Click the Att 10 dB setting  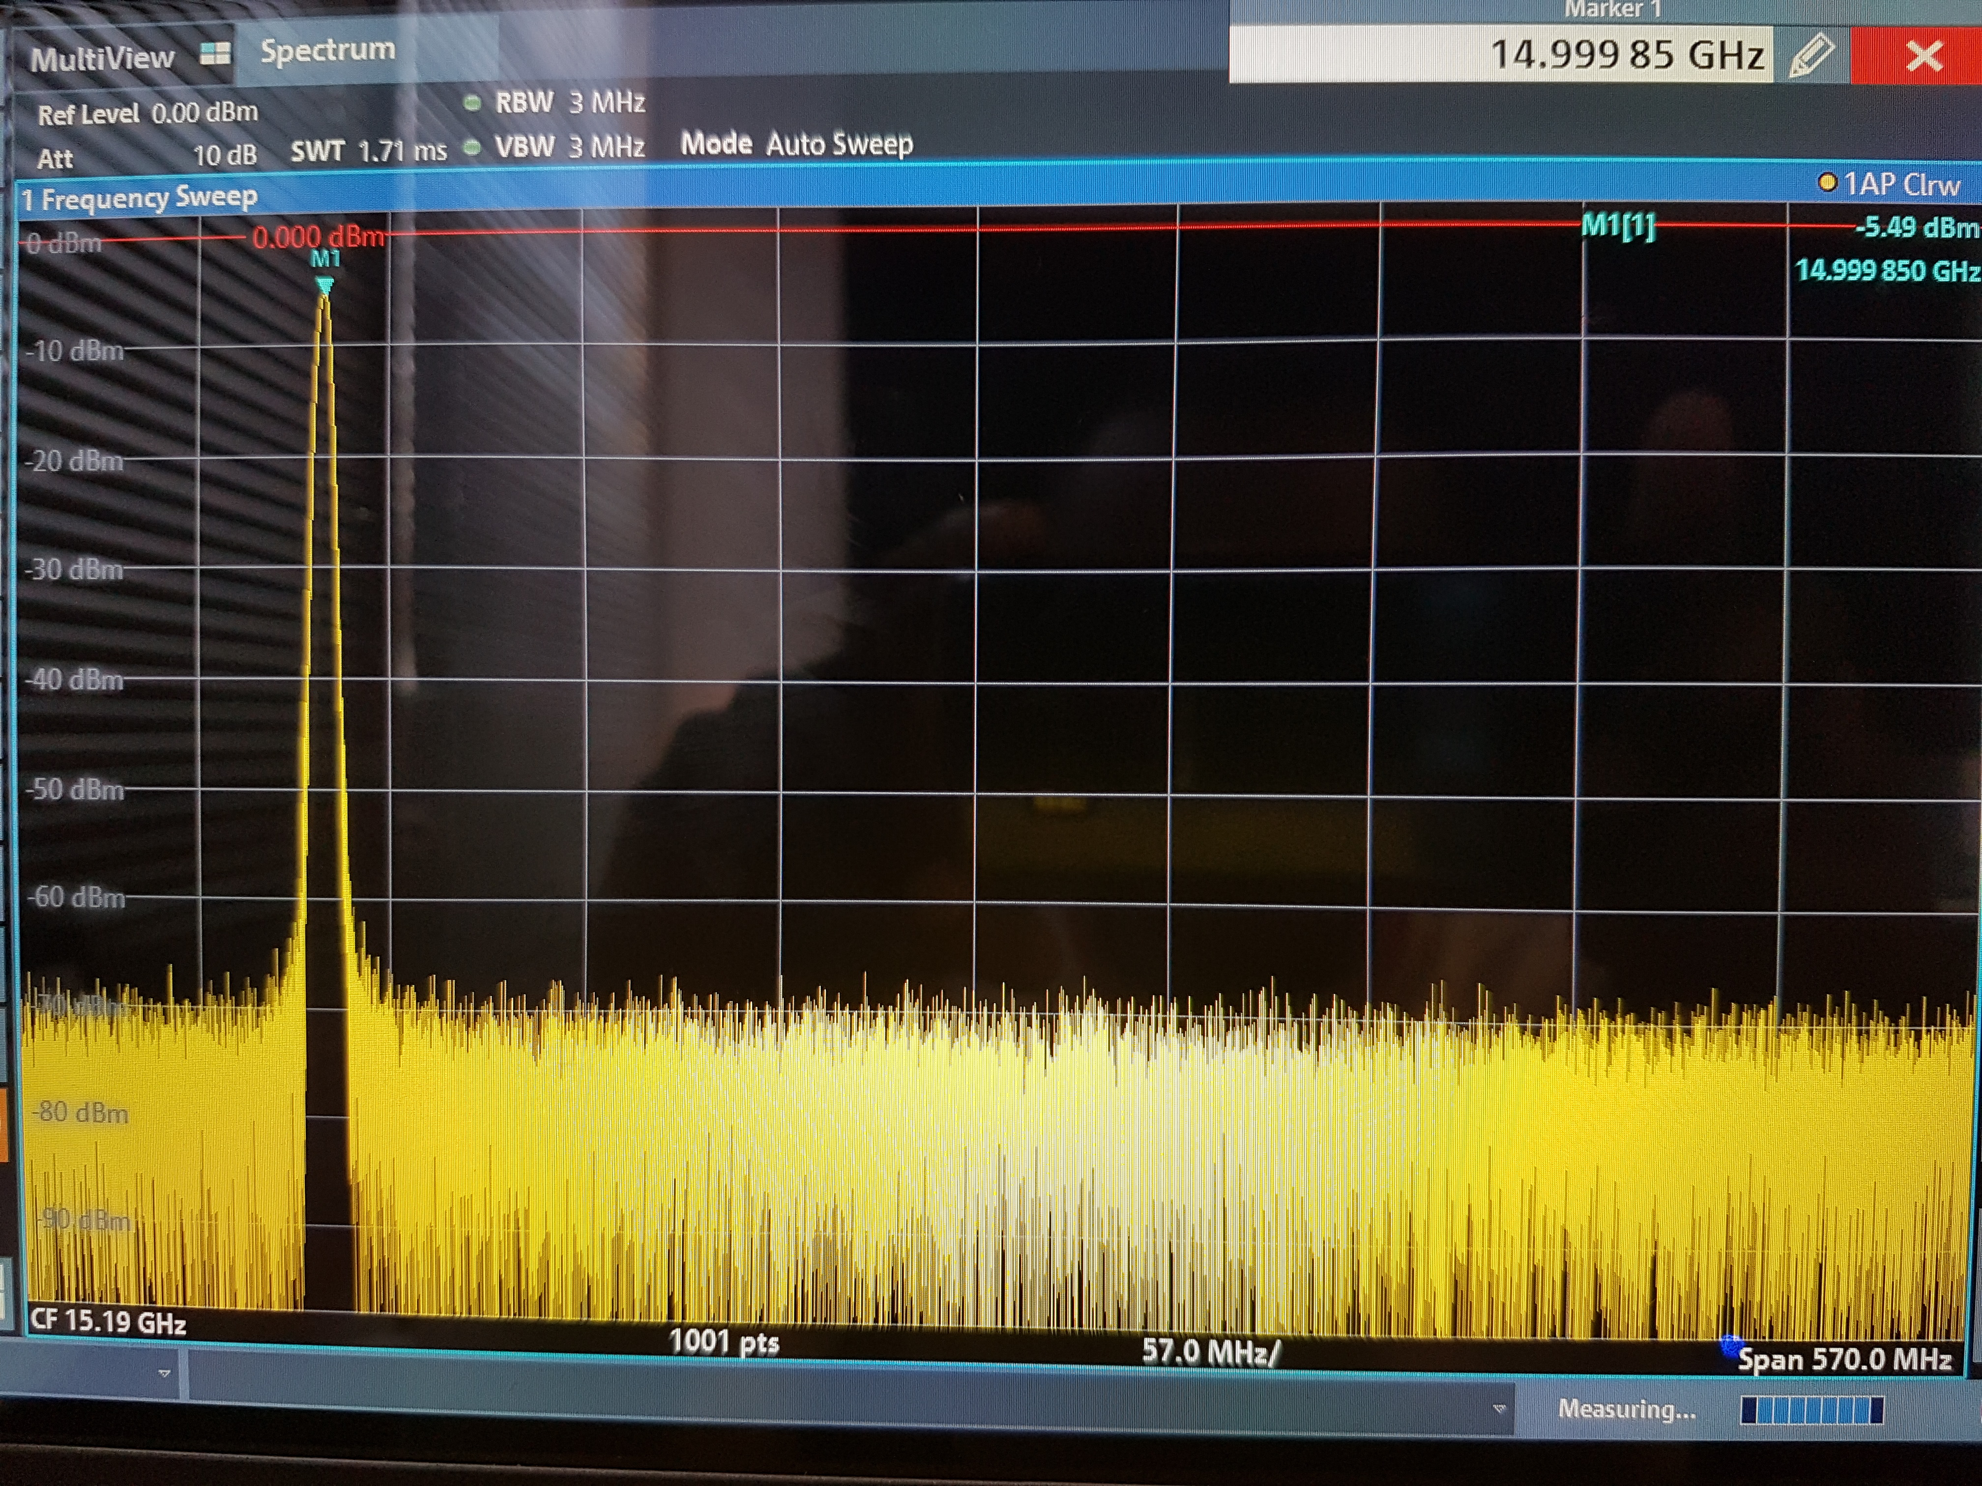click(148, 158)
